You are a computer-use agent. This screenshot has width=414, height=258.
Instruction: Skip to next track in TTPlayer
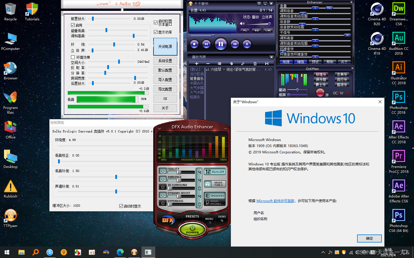235,44
